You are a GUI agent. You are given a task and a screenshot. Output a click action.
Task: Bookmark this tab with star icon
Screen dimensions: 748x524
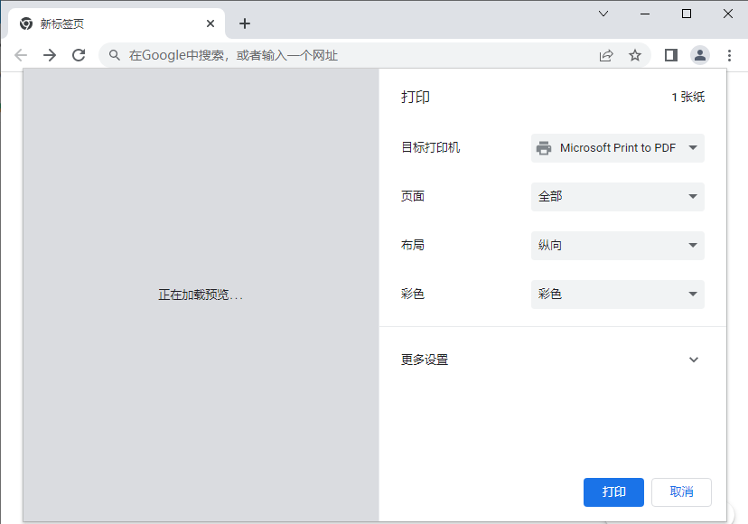coord(635,55)
